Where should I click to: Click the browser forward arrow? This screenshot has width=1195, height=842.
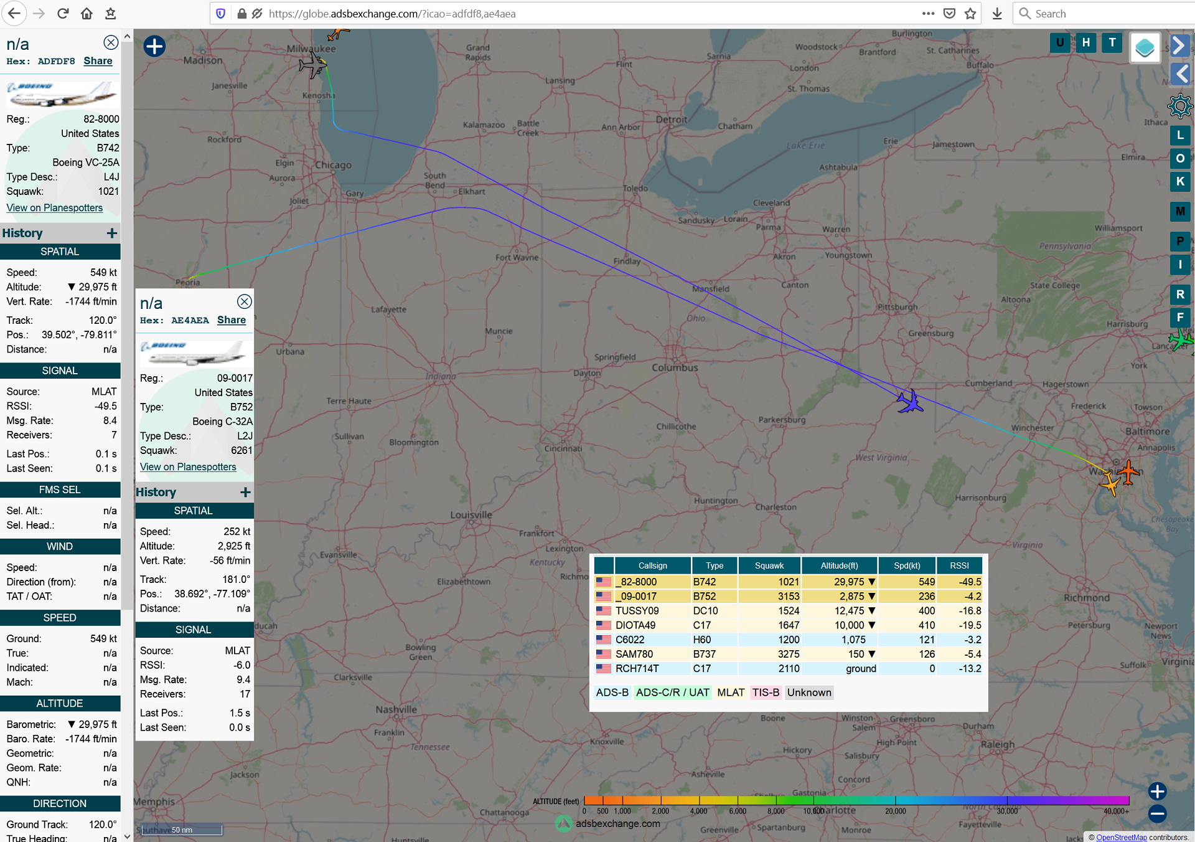[39, 13]
